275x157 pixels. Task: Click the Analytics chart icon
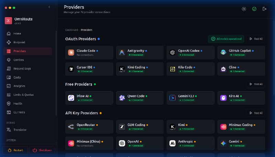pyautogui.click(x=9, y=86)
